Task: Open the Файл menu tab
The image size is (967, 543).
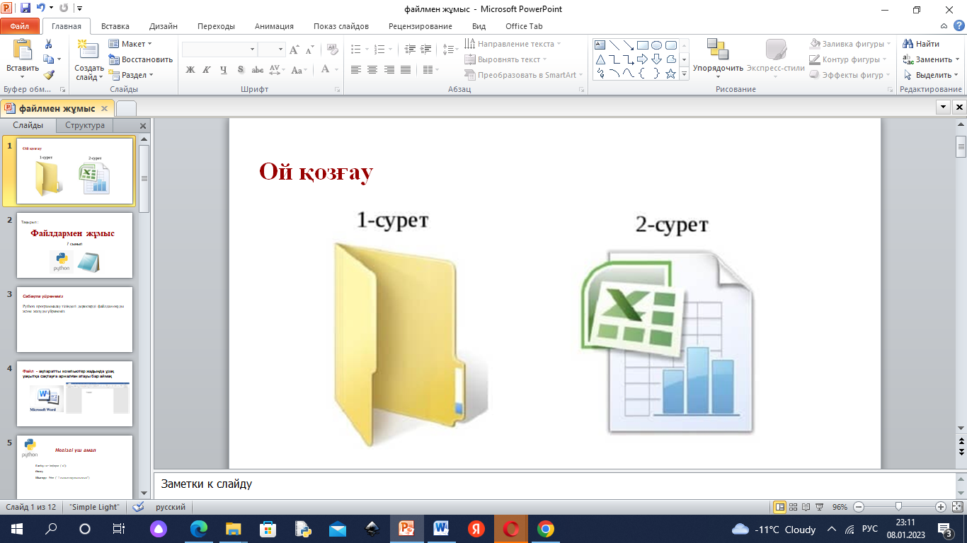Action: pos(20,26)
